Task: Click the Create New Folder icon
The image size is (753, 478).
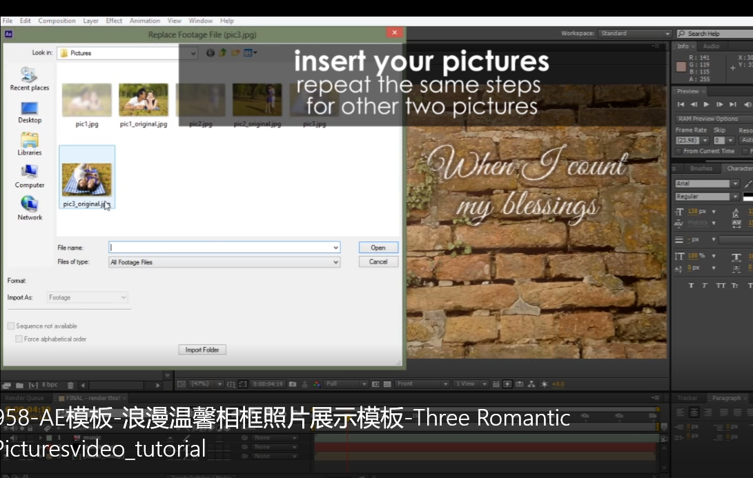Action: [235, 52]
